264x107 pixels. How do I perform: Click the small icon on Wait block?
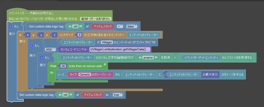(x=105, y=64)
